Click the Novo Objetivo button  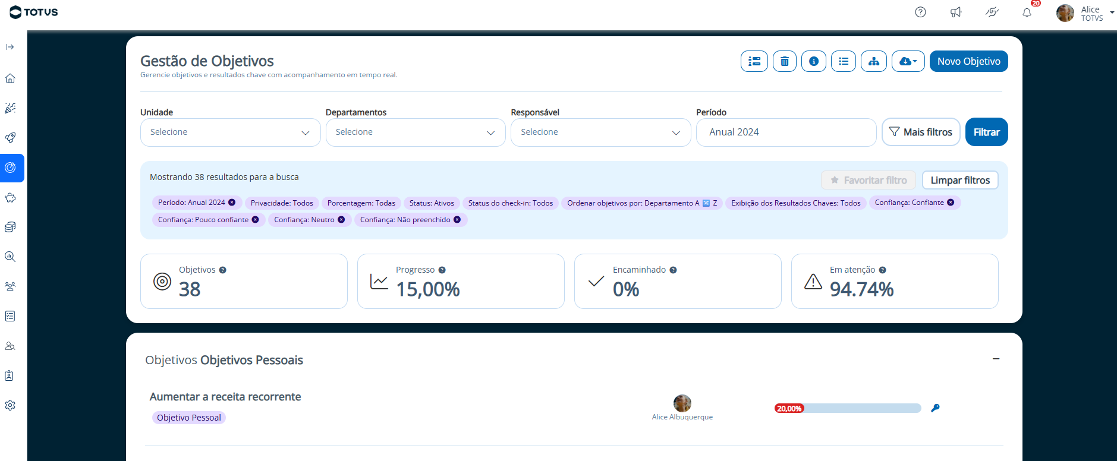tap(968, 61)
